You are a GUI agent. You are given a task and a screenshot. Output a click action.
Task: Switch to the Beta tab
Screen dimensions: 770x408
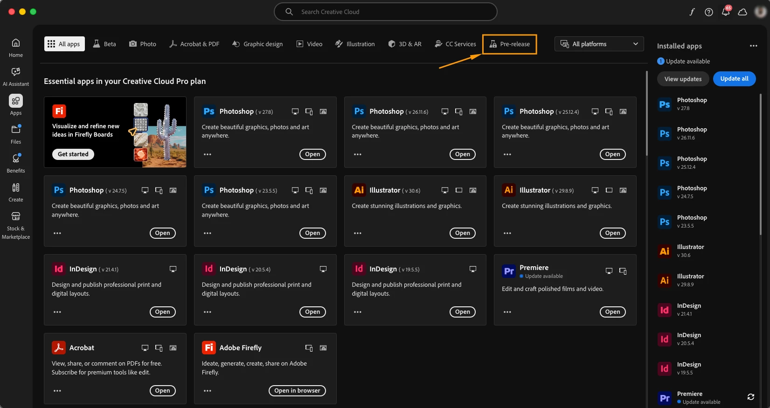point(104,44)
